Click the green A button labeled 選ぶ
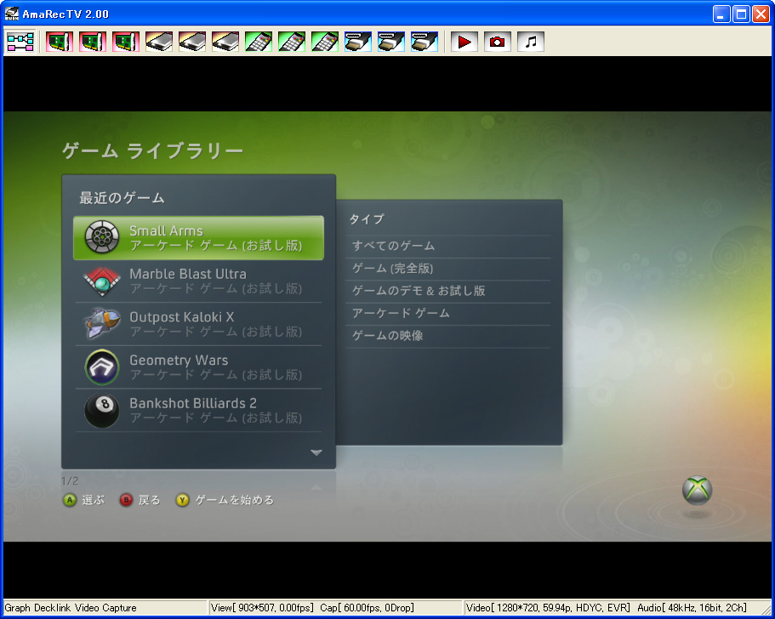This screenshot has height=619, width=775. [x=71, y=501]
